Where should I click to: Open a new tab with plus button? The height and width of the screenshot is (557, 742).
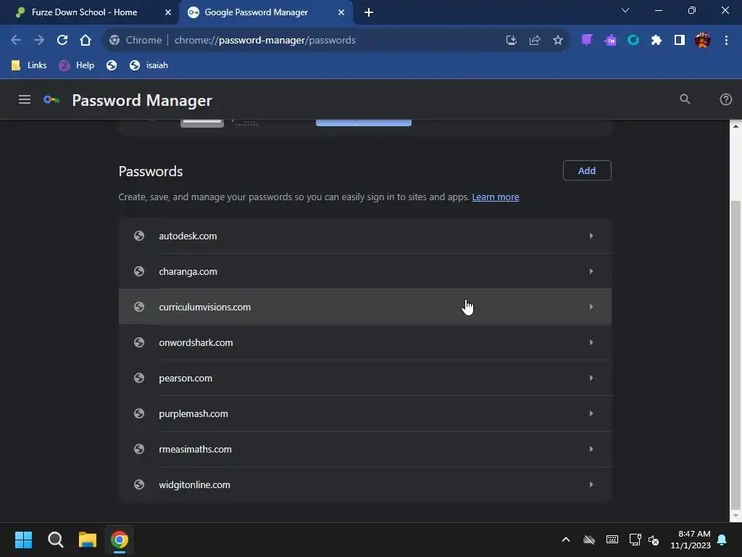369,12
